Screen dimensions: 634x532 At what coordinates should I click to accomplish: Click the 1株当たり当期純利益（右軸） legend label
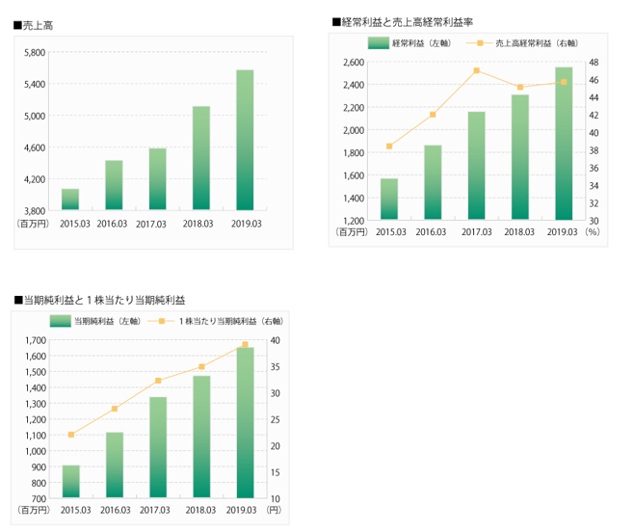(231, 321)
